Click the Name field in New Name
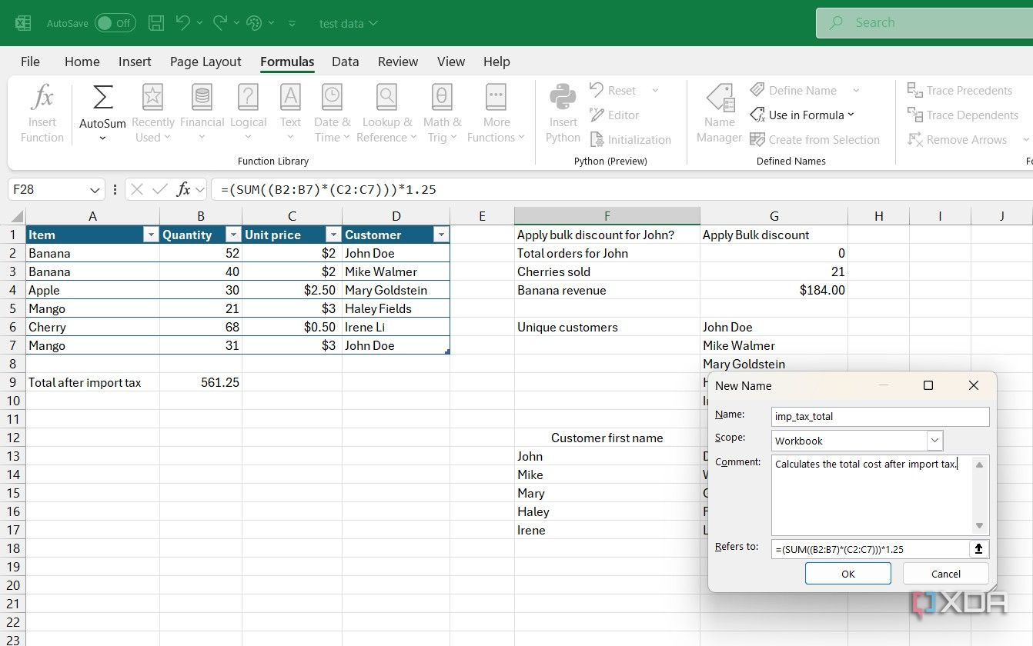Image resolution: width=1033 pixels, height=646 pixels. click(x=881, y=417)
